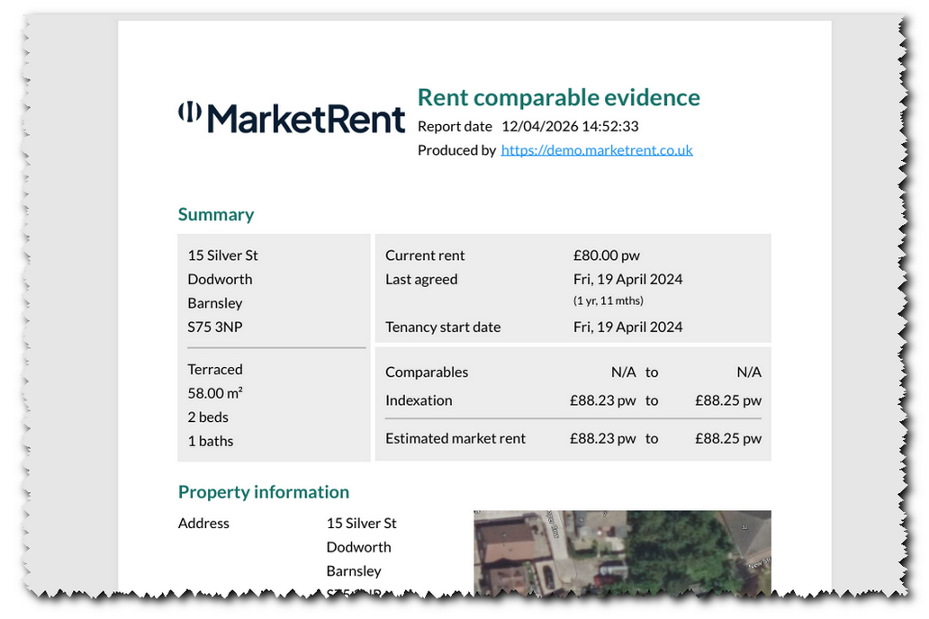Click the 'Comparables' row label

(x=427, y=372)
